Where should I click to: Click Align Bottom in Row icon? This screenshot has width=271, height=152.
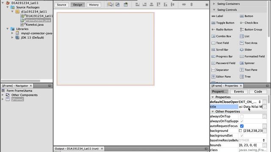[x=166, y=5]
